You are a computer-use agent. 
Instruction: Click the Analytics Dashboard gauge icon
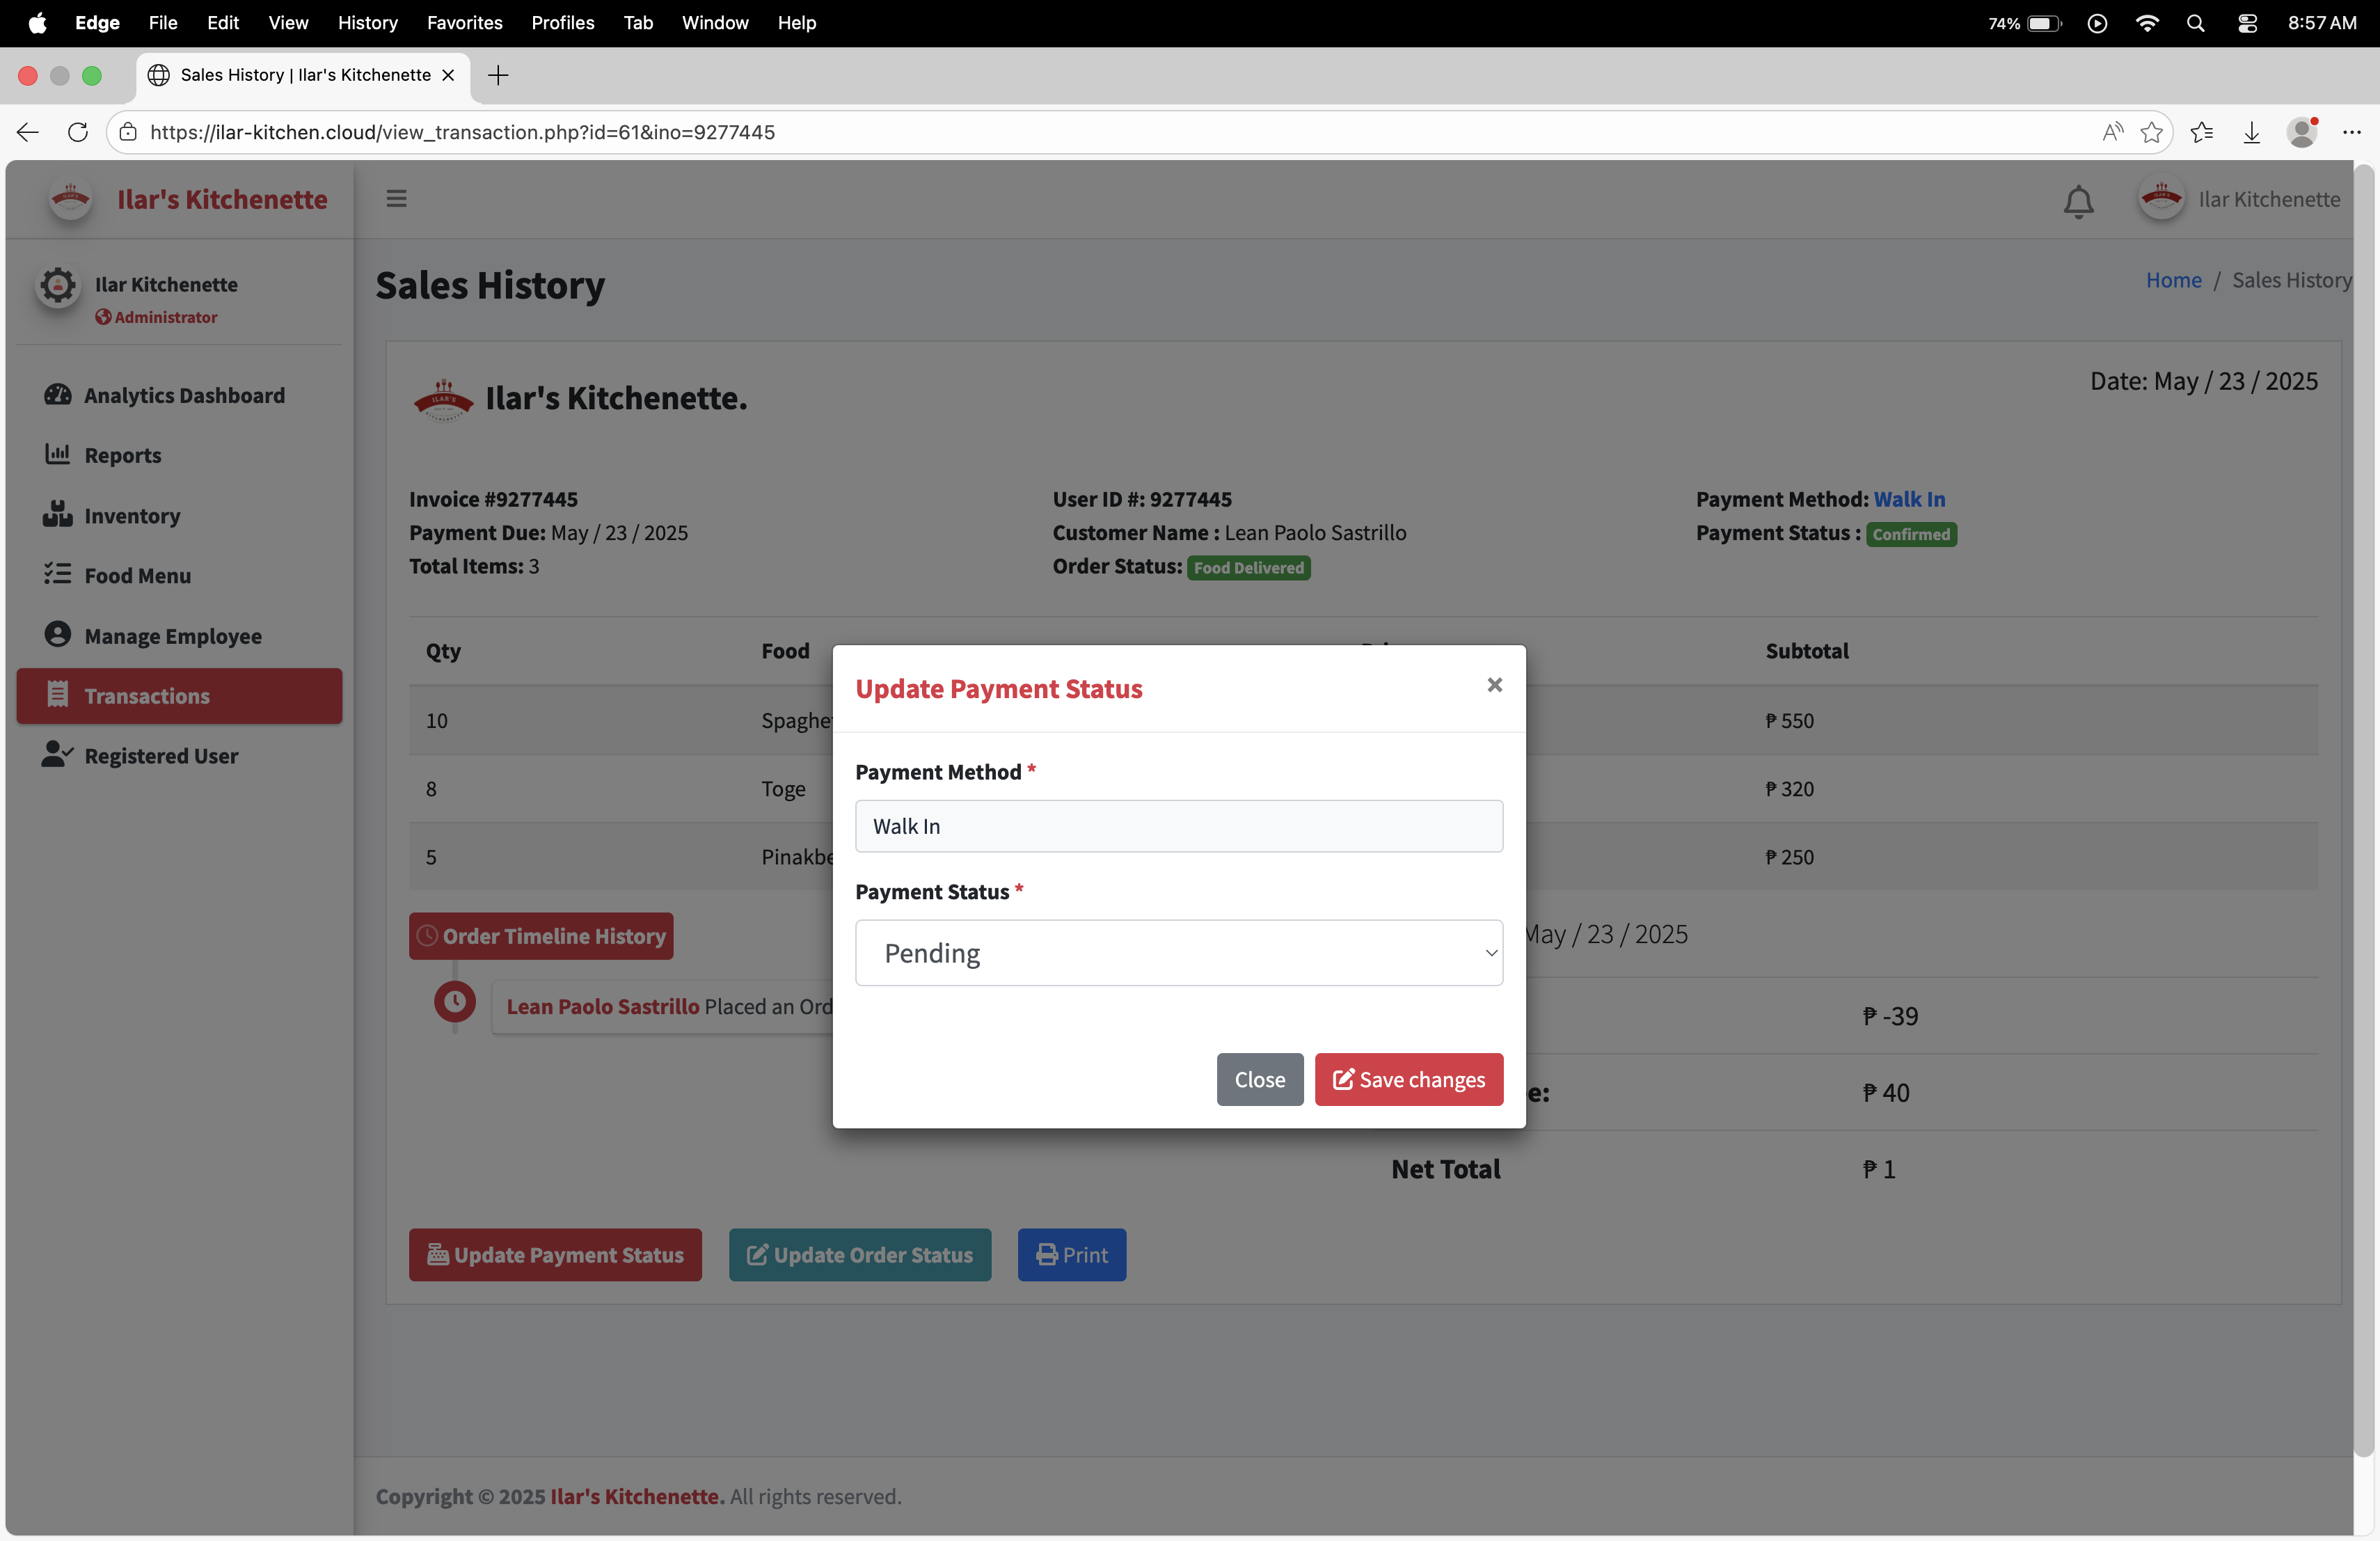click(x=57, y=395)
